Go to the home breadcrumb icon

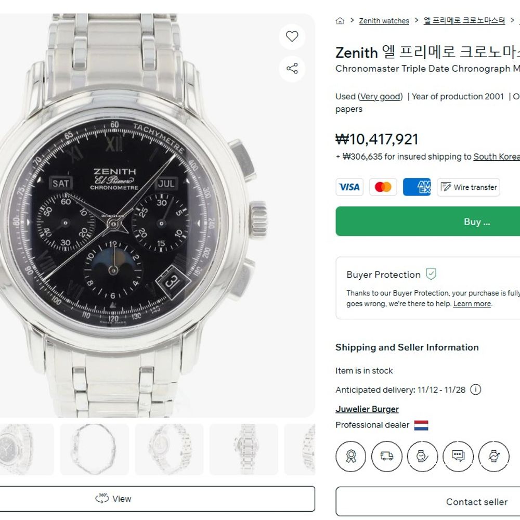point(340,21)
